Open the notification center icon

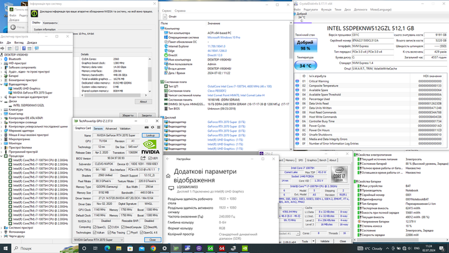point(442,249)
